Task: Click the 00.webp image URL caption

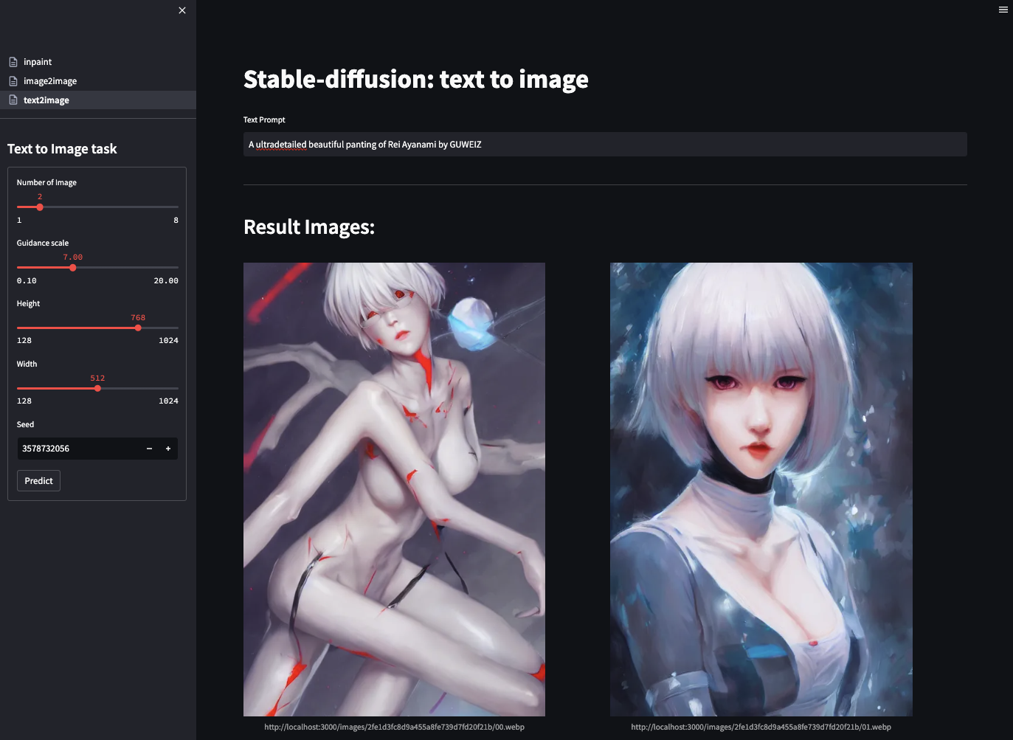Action: [394, 727]
